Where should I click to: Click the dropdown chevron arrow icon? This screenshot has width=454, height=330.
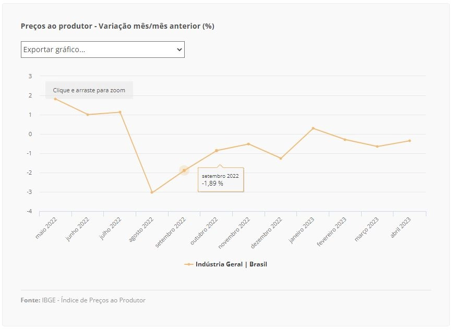pyautogui.click(x=179, y=50)
